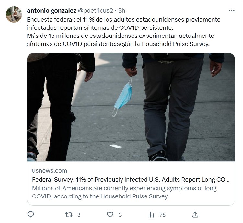Open the tweet via the 3h timestamp
The image size is (243, 223).
[x=122, y=11]
